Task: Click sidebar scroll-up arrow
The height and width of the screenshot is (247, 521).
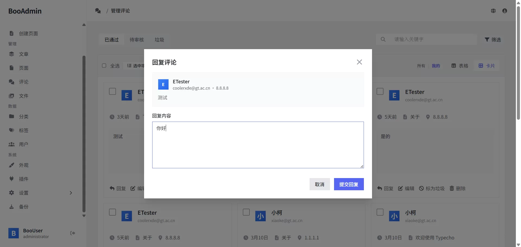Action: [x=84, y=25]
